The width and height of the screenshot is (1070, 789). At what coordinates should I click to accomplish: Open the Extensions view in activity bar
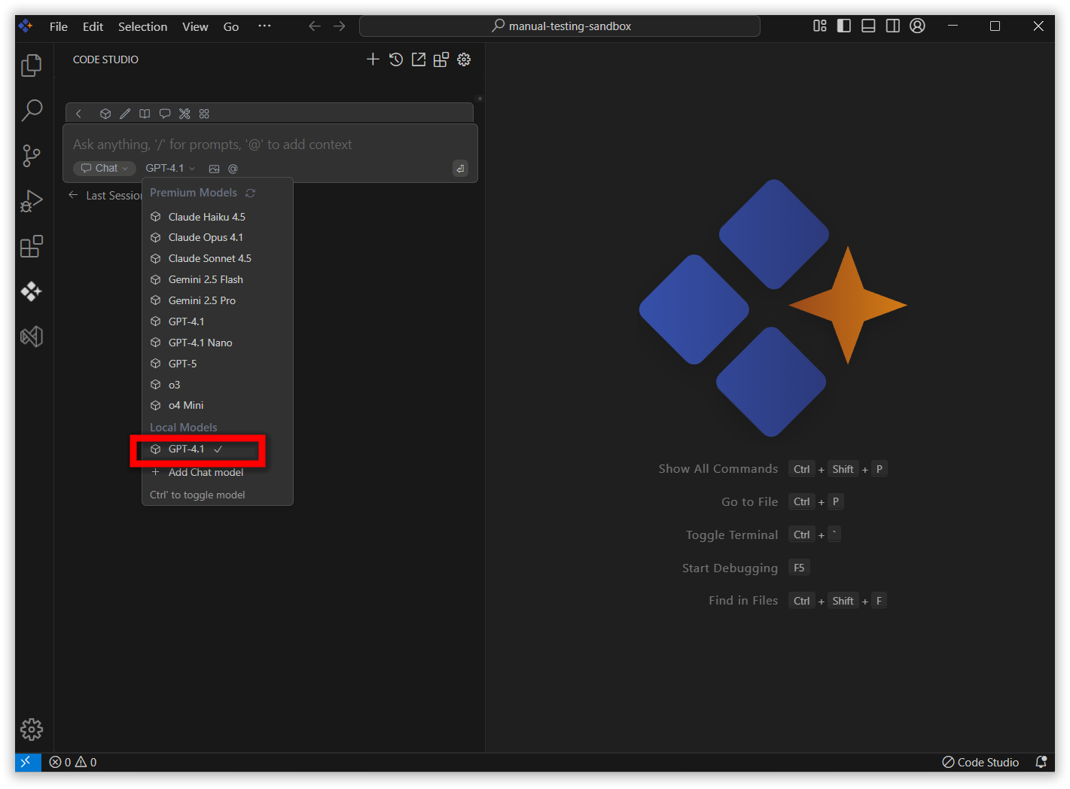[31, 246]
